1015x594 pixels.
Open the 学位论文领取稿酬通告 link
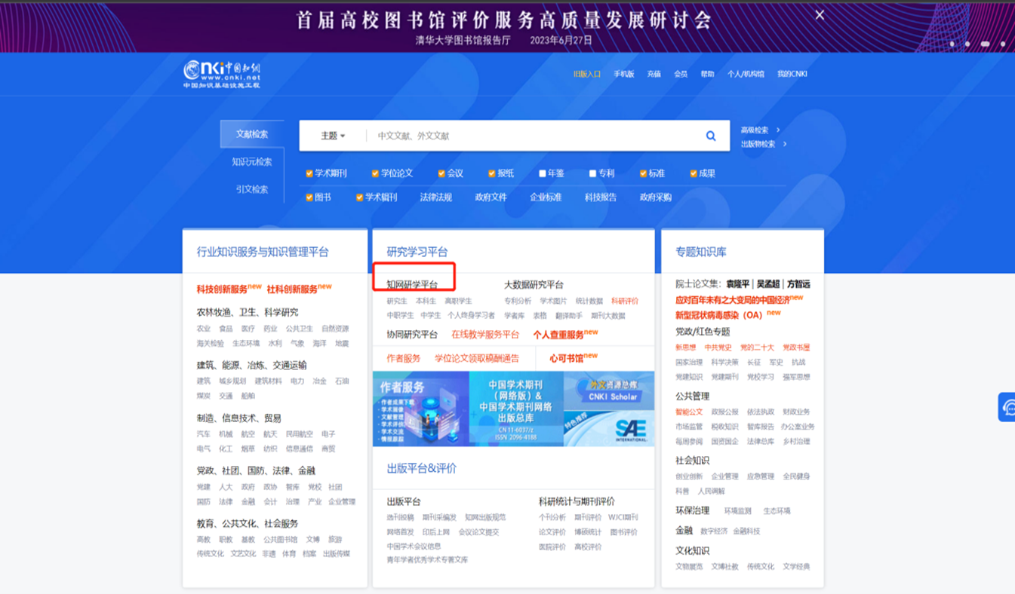477,358
